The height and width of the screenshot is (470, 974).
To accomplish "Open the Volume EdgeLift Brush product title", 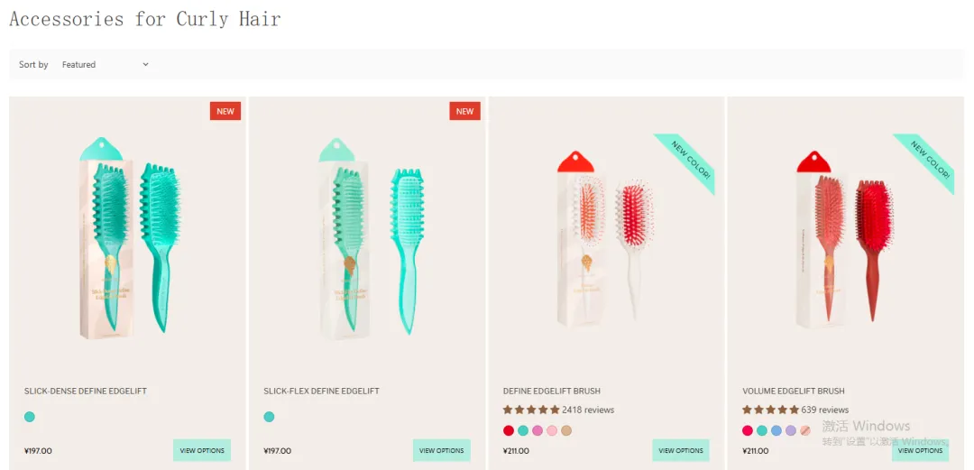I will pyautogui.click(x=794, y=391).
